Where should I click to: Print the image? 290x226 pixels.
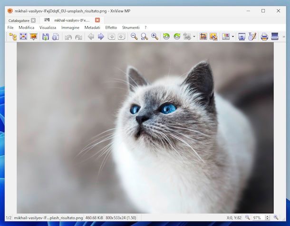click(264, 37)
